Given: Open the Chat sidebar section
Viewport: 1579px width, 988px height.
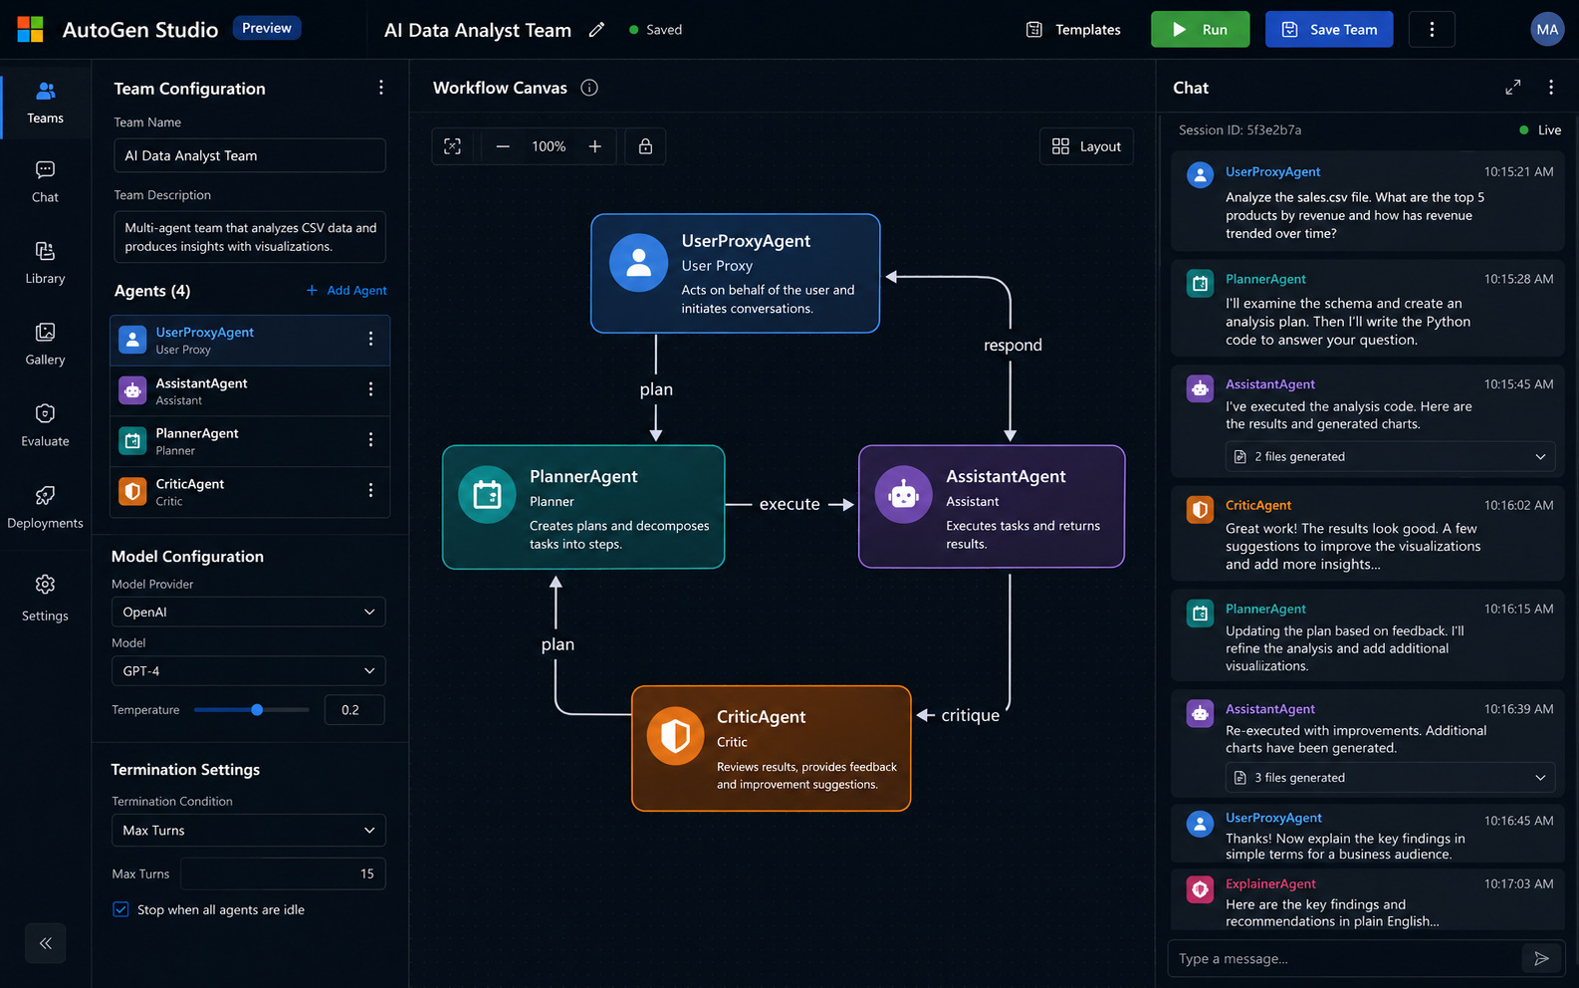Looking at the screenshot, I should [45, 182].
